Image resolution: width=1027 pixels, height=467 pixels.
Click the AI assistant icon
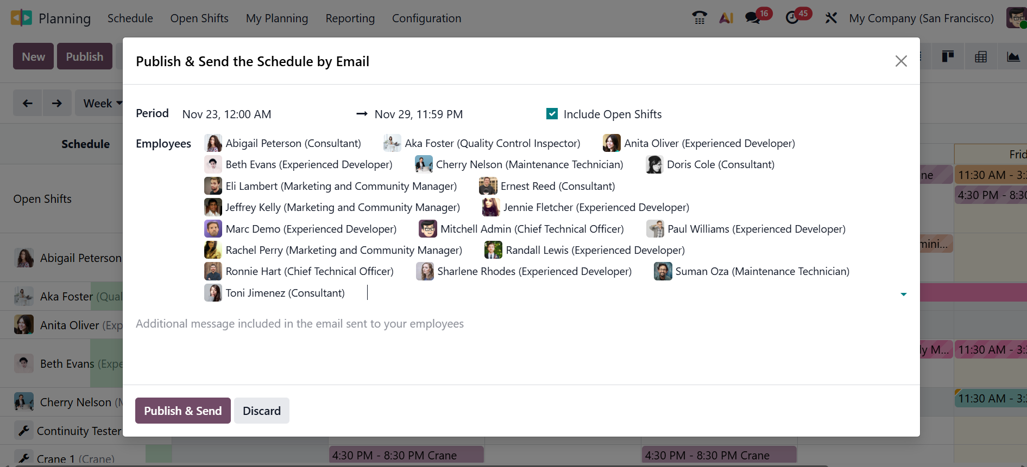click(727, 17)
